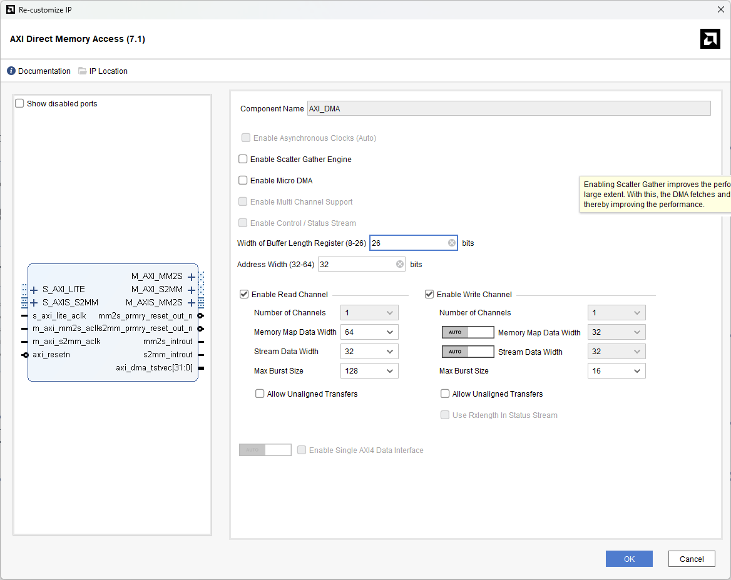Clear the buffer length register field
Image resolution: width=731 pixels, height=580 pixels.
pyautogui.click(x=452, y=243)
